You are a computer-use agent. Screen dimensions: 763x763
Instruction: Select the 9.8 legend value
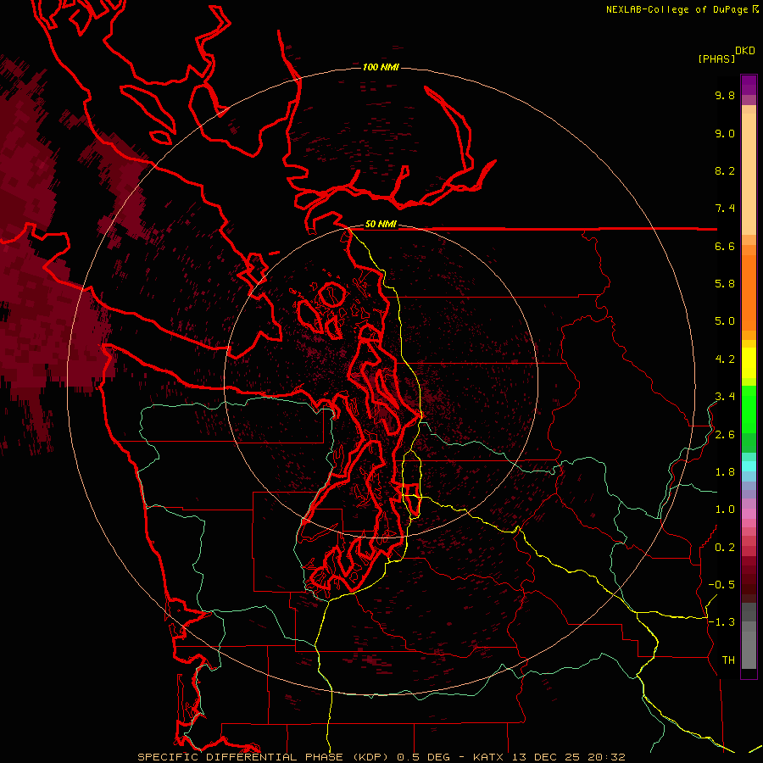[x=725, y=95]
